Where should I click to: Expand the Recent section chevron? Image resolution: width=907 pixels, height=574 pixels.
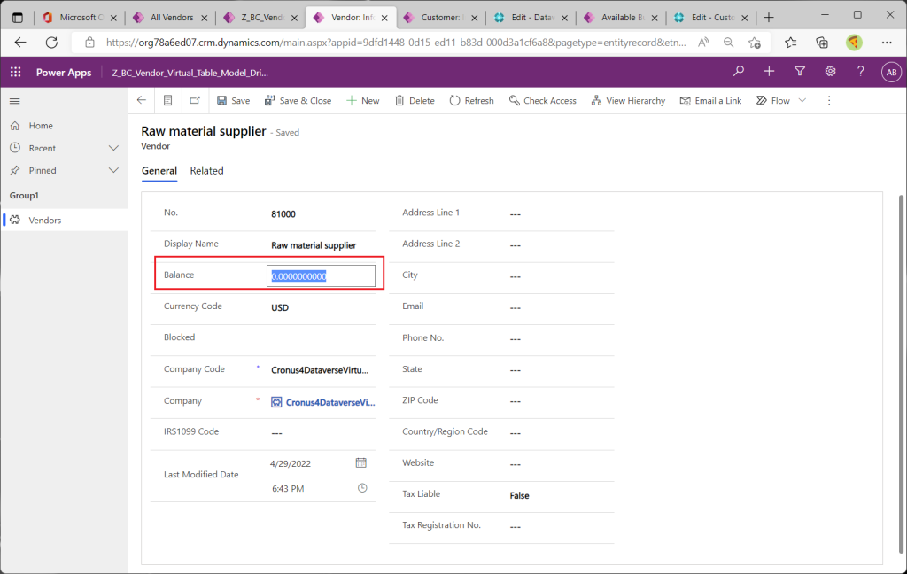113,148
